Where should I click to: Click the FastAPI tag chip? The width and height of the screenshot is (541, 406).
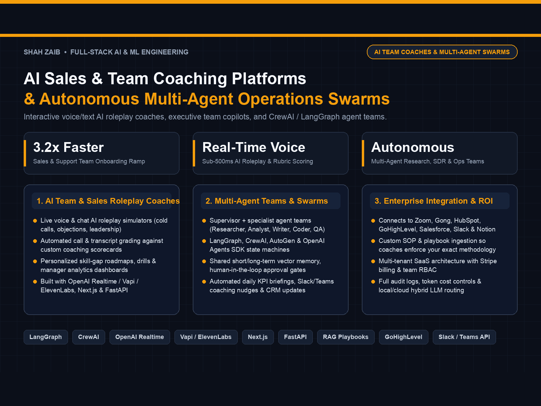pyautogui.click(x=296, y=337)
